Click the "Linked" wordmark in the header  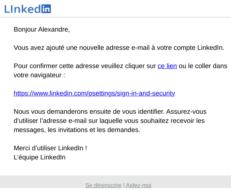click(x=22, y=9)
